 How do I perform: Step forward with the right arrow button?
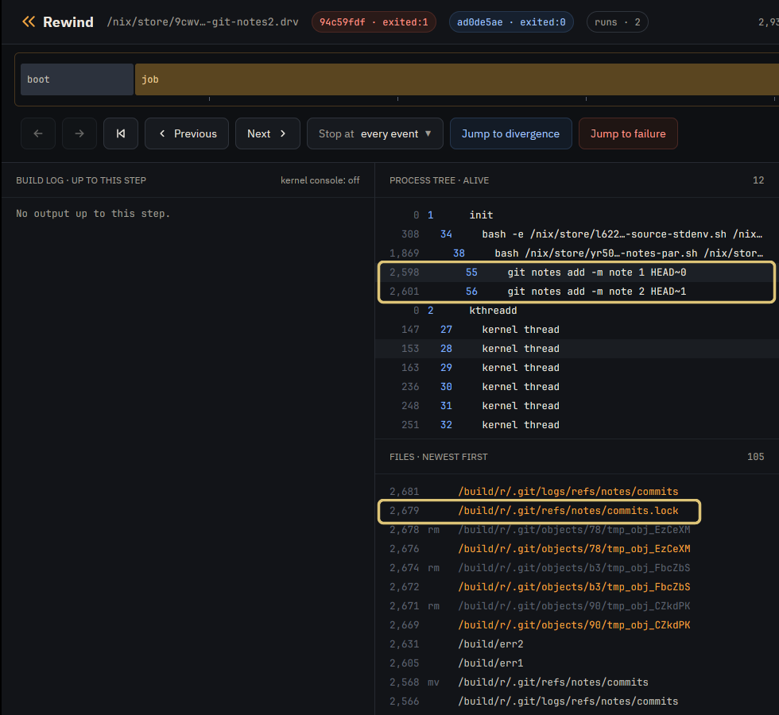click(79, 133)
